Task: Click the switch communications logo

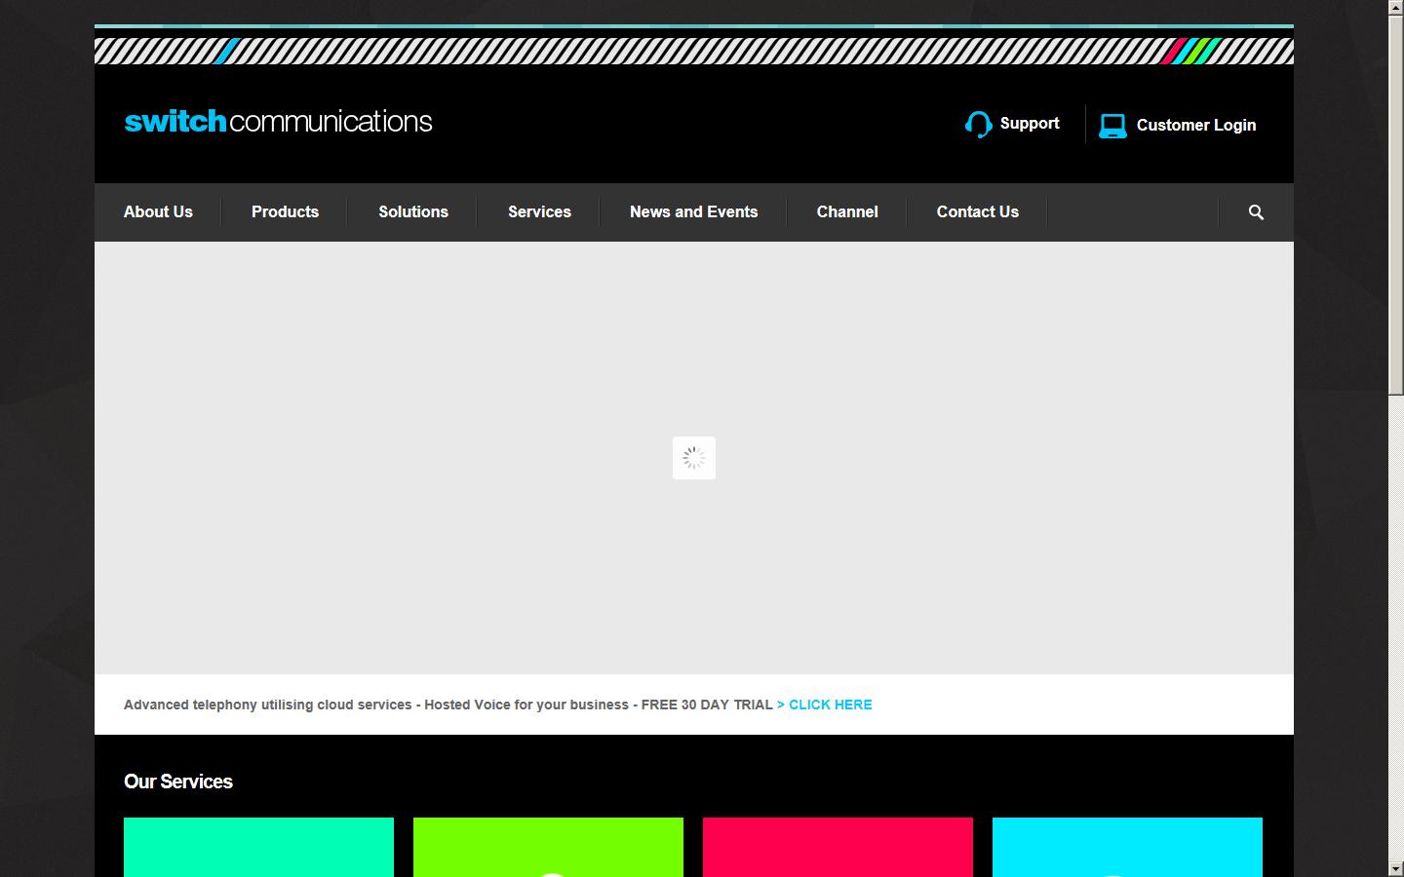Action: tap(278, 121)
